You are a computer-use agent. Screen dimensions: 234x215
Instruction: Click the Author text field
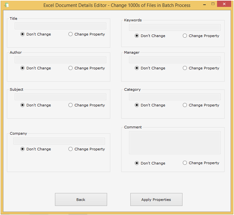click(60, 60)
